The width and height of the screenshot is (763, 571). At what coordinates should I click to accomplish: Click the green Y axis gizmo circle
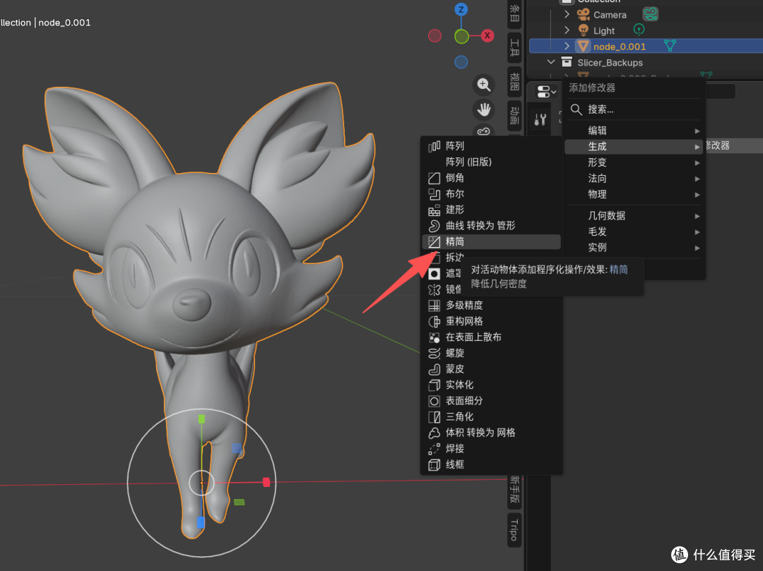coord(461,36)
